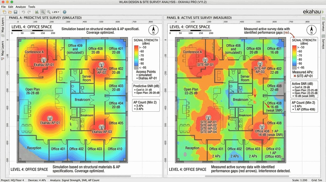Open the upper Map Layers side panel

(3, 26)
